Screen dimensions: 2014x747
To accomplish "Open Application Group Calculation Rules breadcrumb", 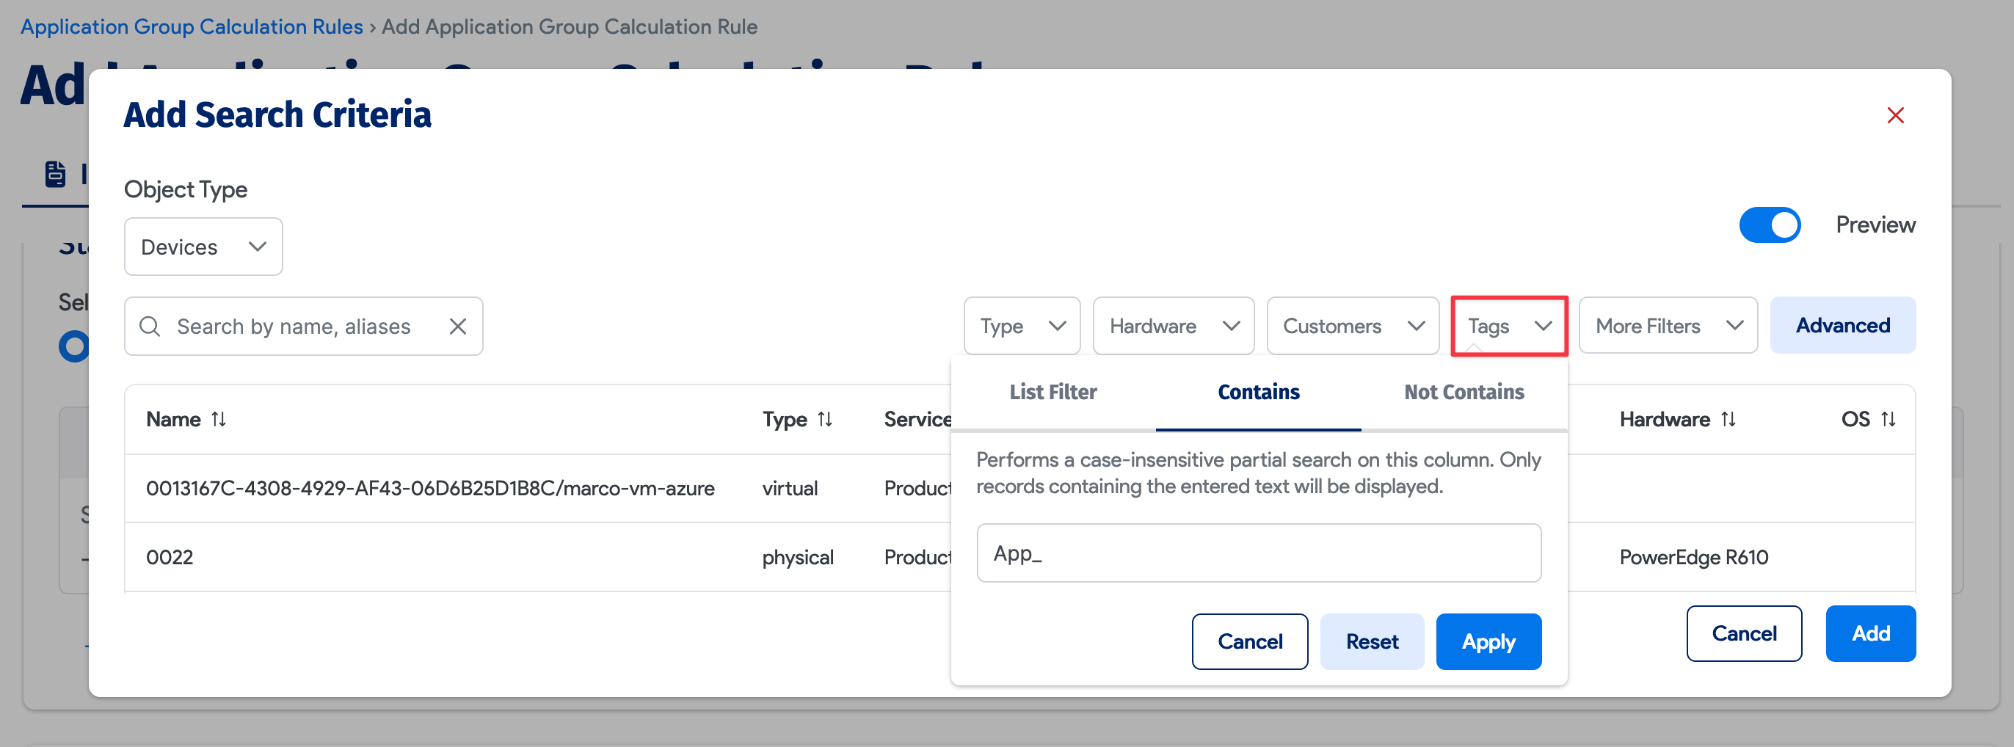I will (192, 26).
